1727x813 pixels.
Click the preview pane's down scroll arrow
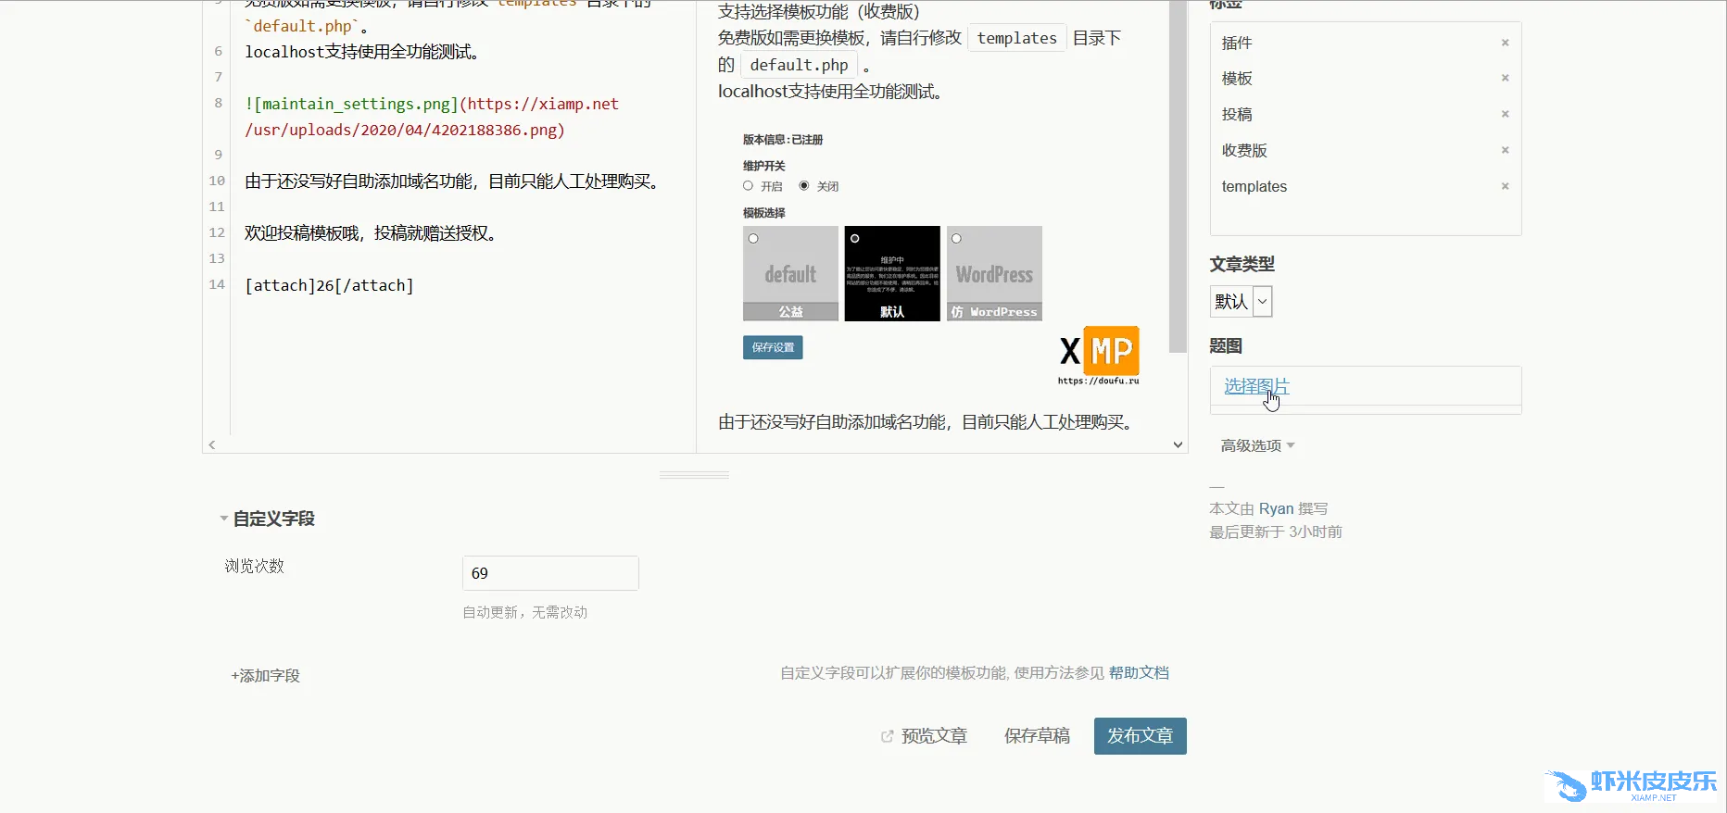click(1178, 444)
